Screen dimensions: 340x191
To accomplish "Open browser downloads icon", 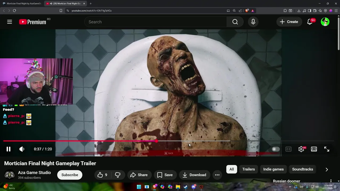I will click(299, 11).
